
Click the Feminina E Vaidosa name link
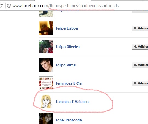coord(72,102)
